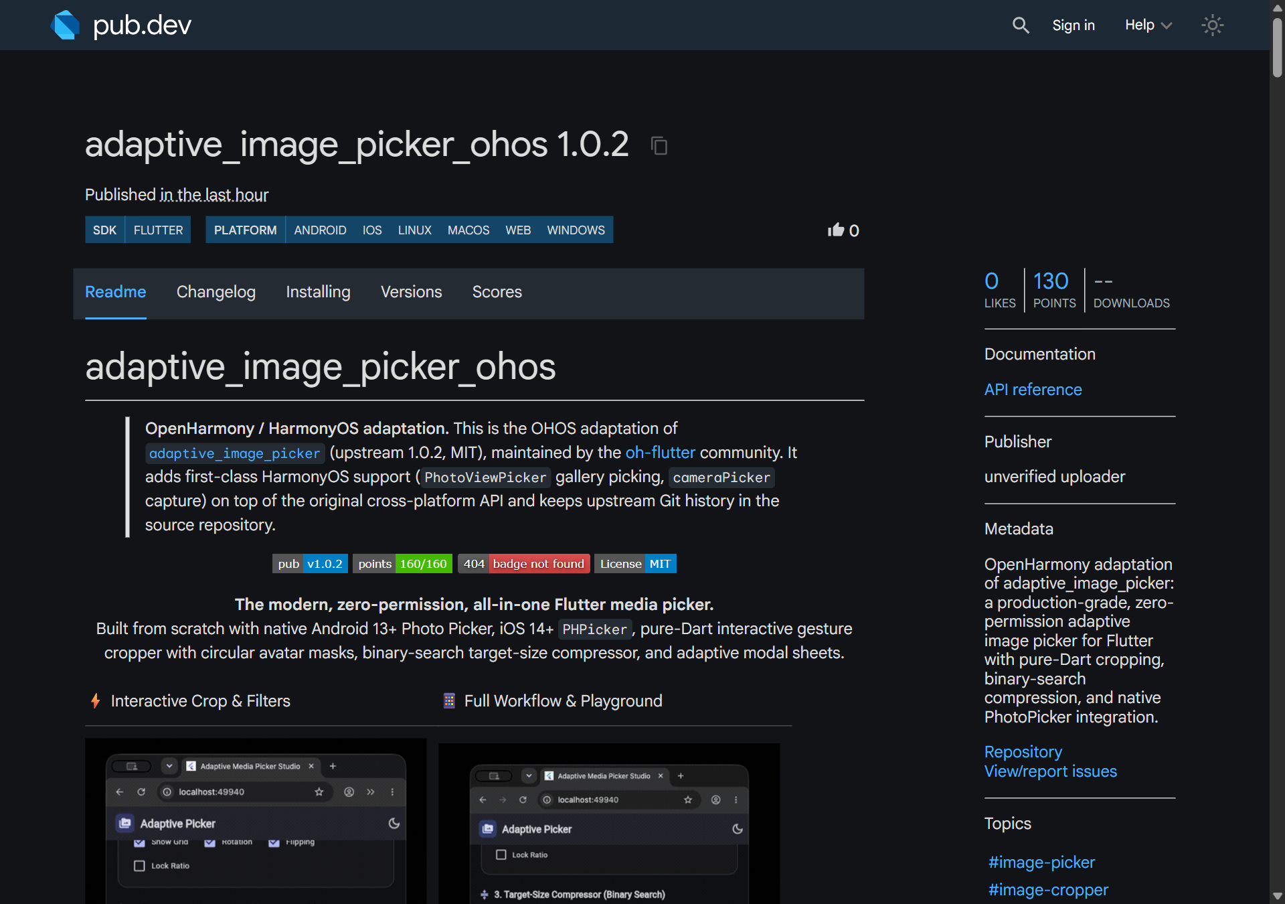Select the LINUX platform tag

click(415, 230)
